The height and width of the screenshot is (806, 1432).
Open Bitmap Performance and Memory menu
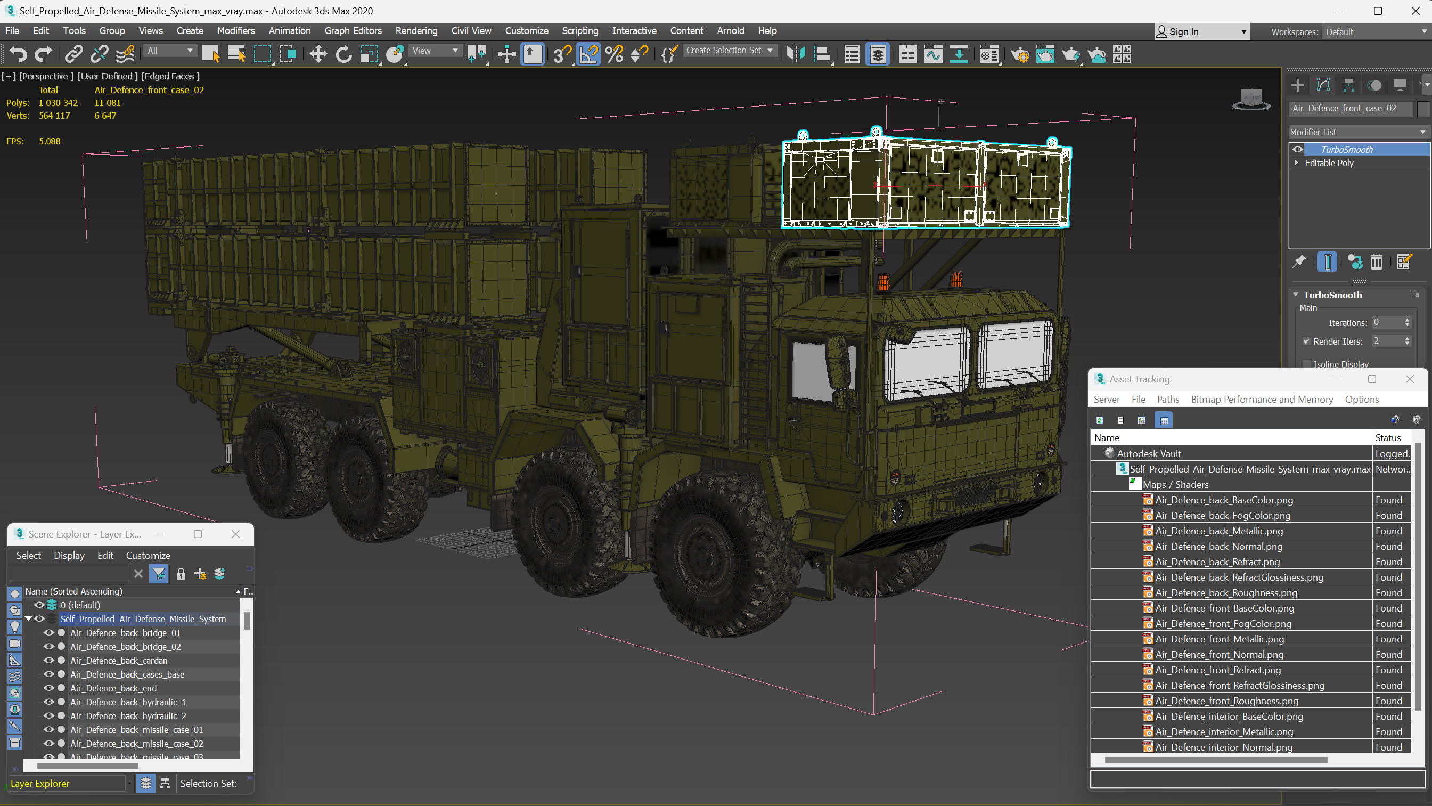point(1262,400)
